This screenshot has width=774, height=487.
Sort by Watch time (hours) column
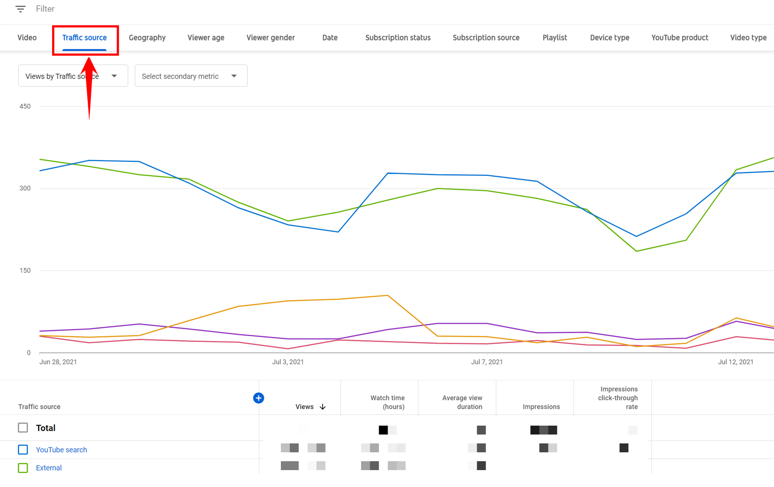tap(387, 402)
